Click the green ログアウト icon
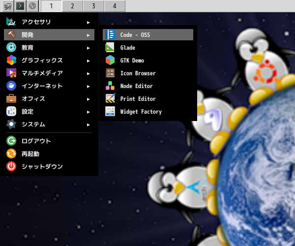This screenshot has width=295, height=246. (11, 141)
